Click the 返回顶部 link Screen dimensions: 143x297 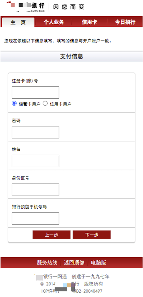coord(74,263)
